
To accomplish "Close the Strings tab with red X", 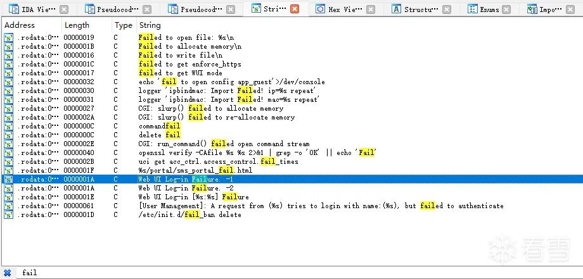I will pyautogui.click(x=295, y=9).
